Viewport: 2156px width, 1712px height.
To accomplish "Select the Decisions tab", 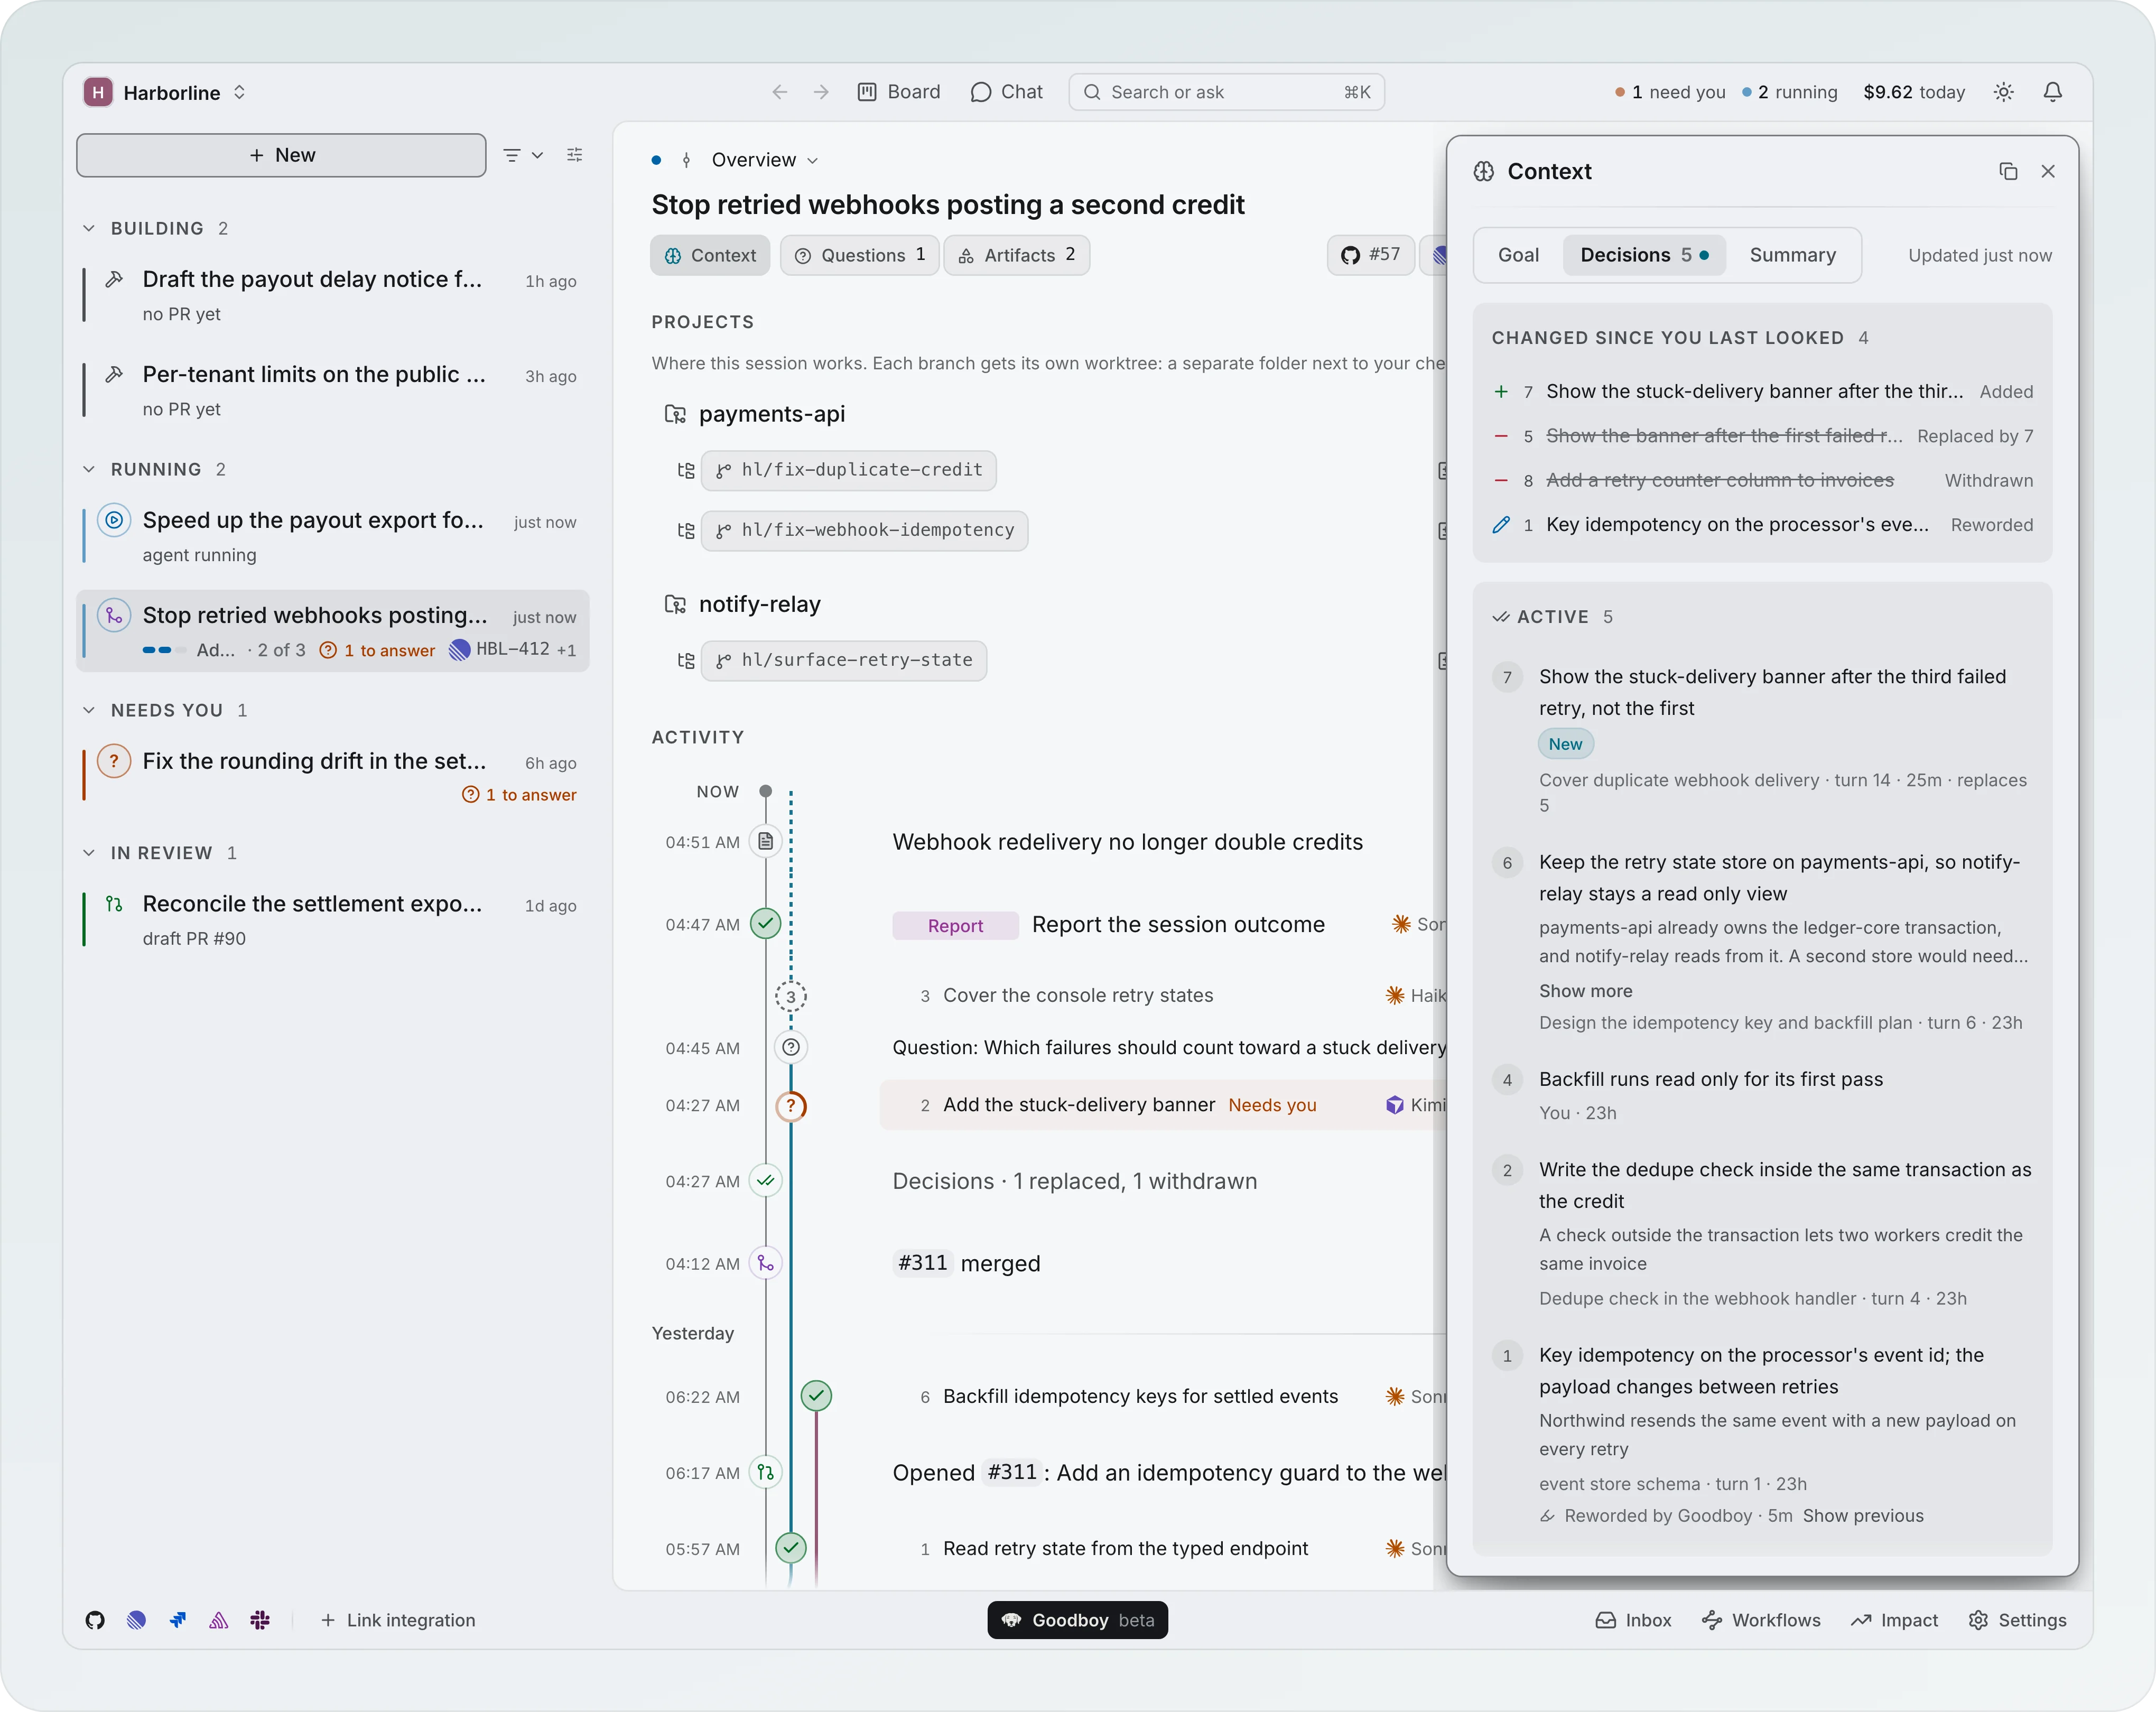I will 1644,255.
